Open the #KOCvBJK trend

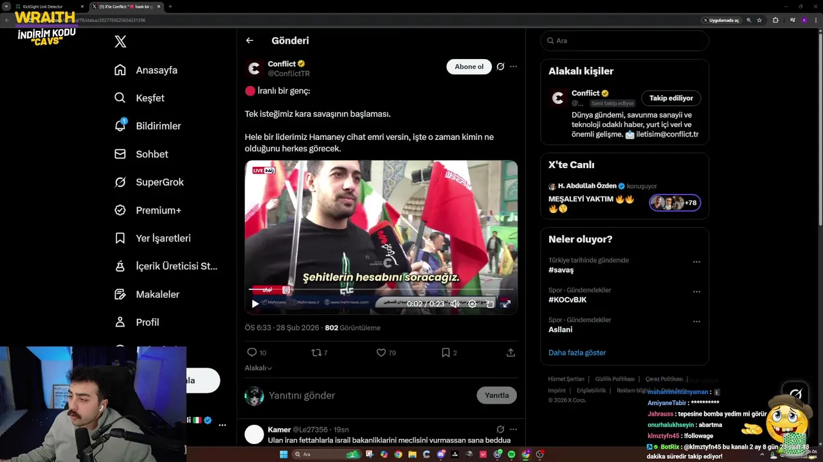[x=567, y=300]
